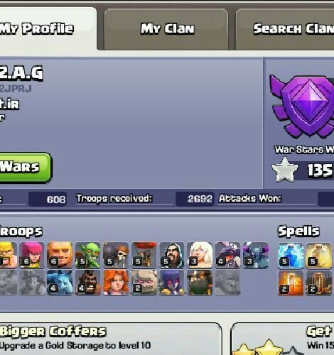
Task: Select the Rage spell icon
Action: pos(291,283)
